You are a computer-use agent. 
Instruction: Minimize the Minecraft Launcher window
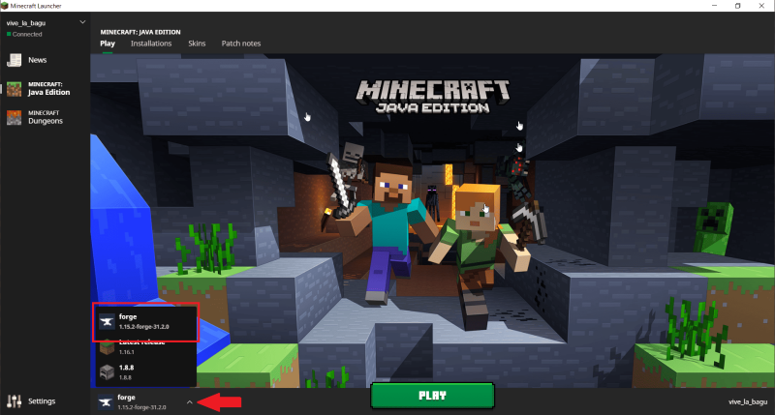714,6
